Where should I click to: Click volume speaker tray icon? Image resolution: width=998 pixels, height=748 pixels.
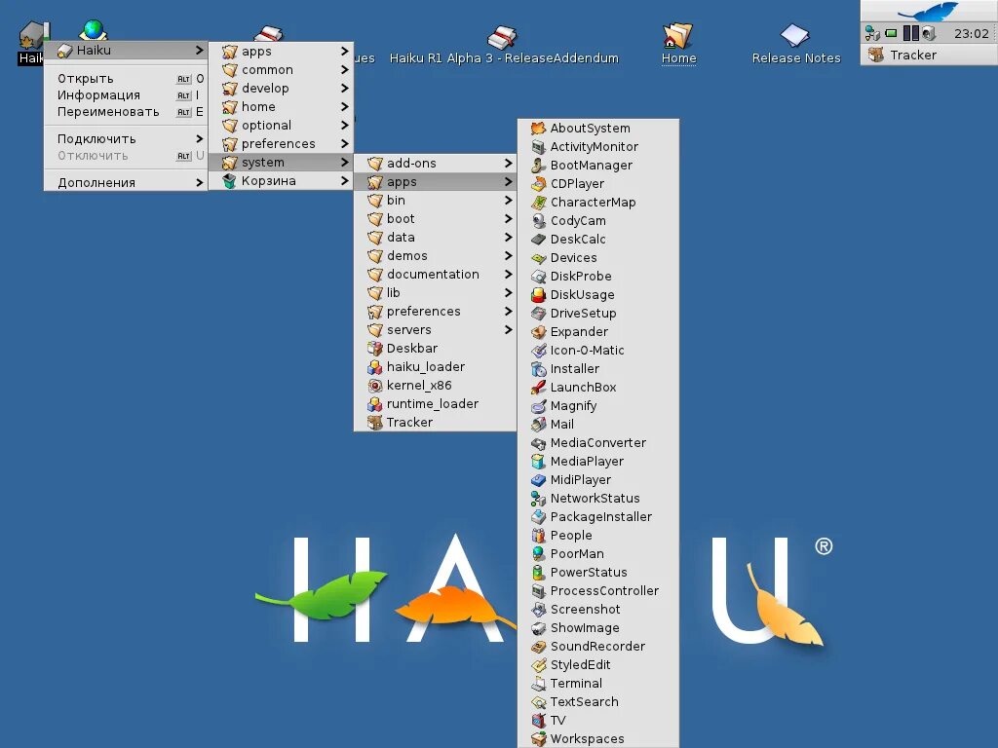tap(929, 33)
